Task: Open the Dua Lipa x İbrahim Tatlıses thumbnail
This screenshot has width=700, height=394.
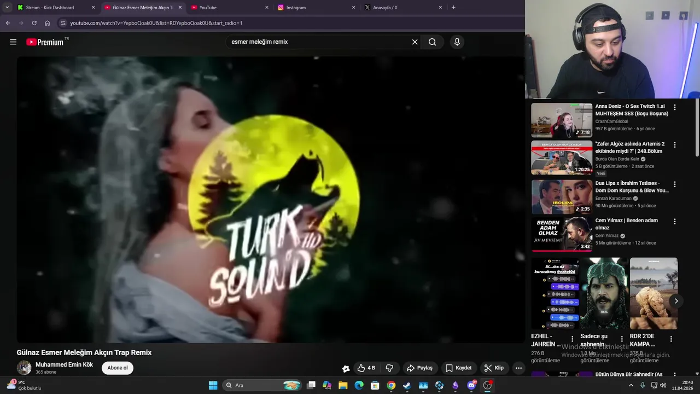Action: [x=562, y=197]
